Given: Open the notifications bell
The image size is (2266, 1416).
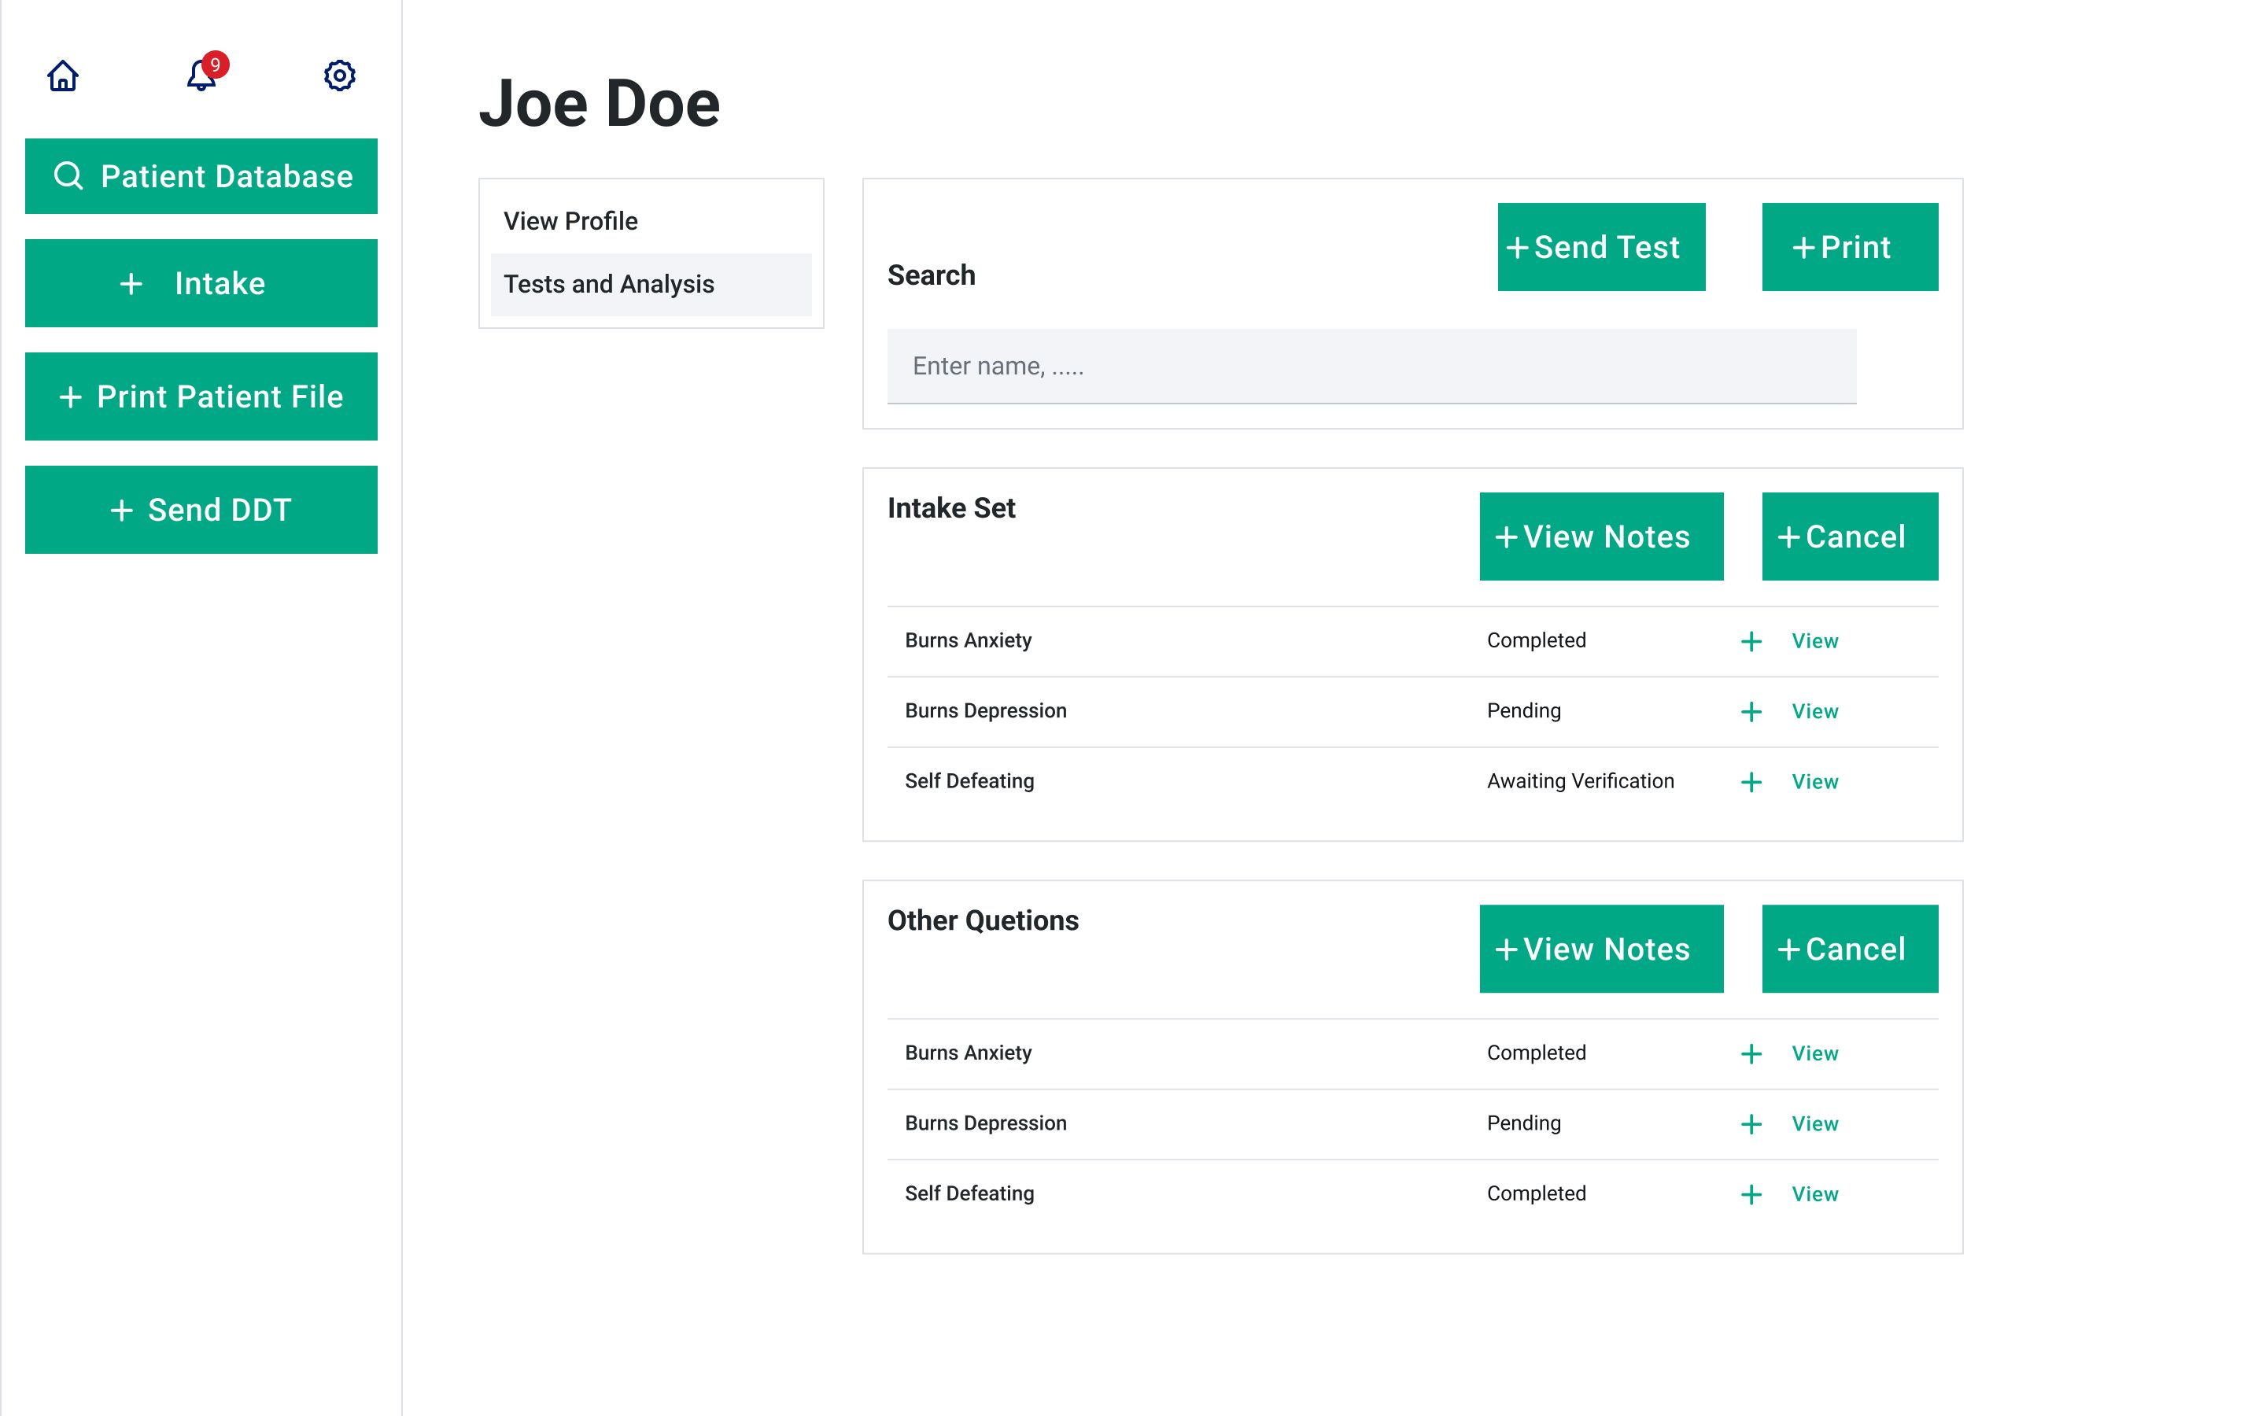Looking at the screenshot, I should tap(201, 76).
